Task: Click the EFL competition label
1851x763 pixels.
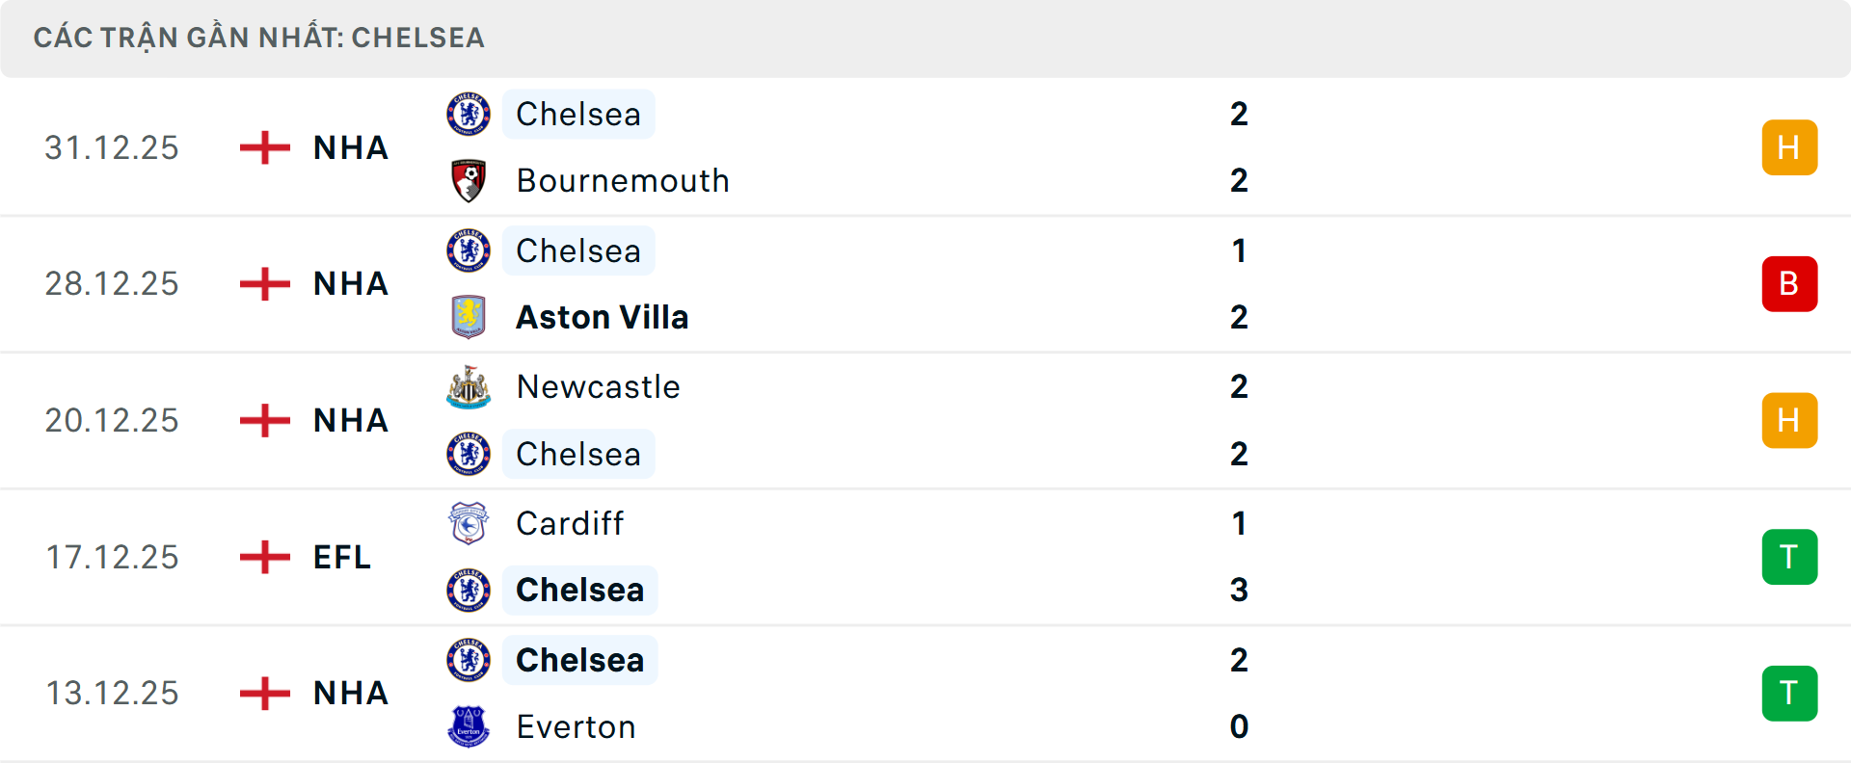Action: click(x=342, y=557)
